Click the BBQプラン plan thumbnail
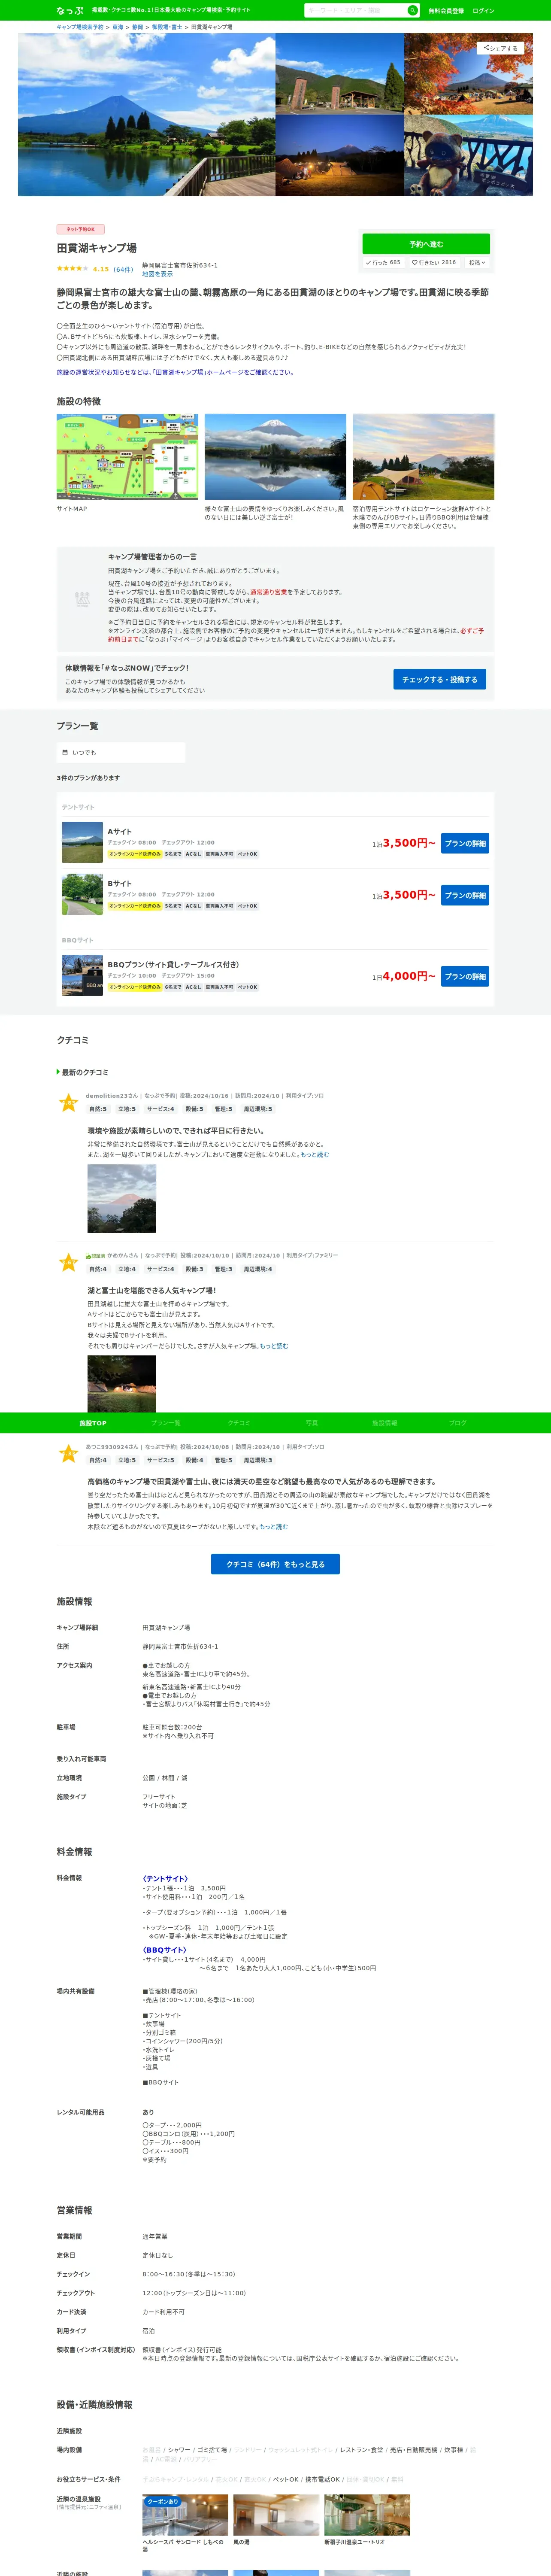The height and width of the screenshot is (2576, 551). click(x=82, y=975)
